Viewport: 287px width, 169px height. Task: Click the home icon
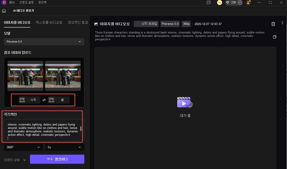pos(4,11)
